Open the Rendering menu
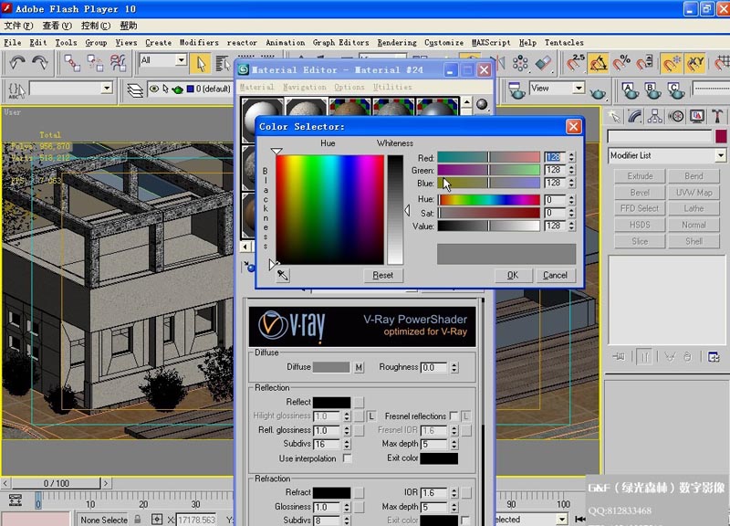The image size is (730, 526). coord(397,42)
